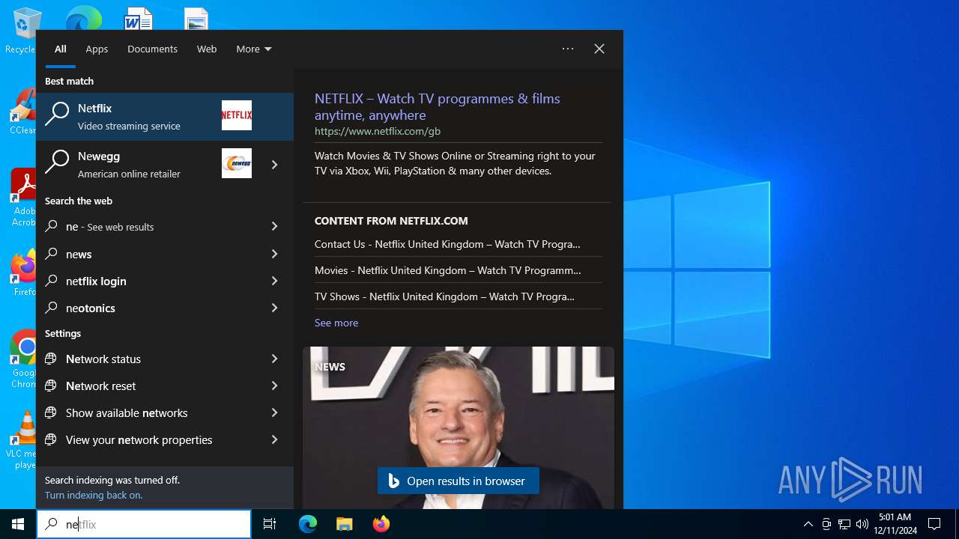The width and height of the screenshot is (959, 539).
Task: Show hidden system tray icons
Action: [x=808, y=524]
